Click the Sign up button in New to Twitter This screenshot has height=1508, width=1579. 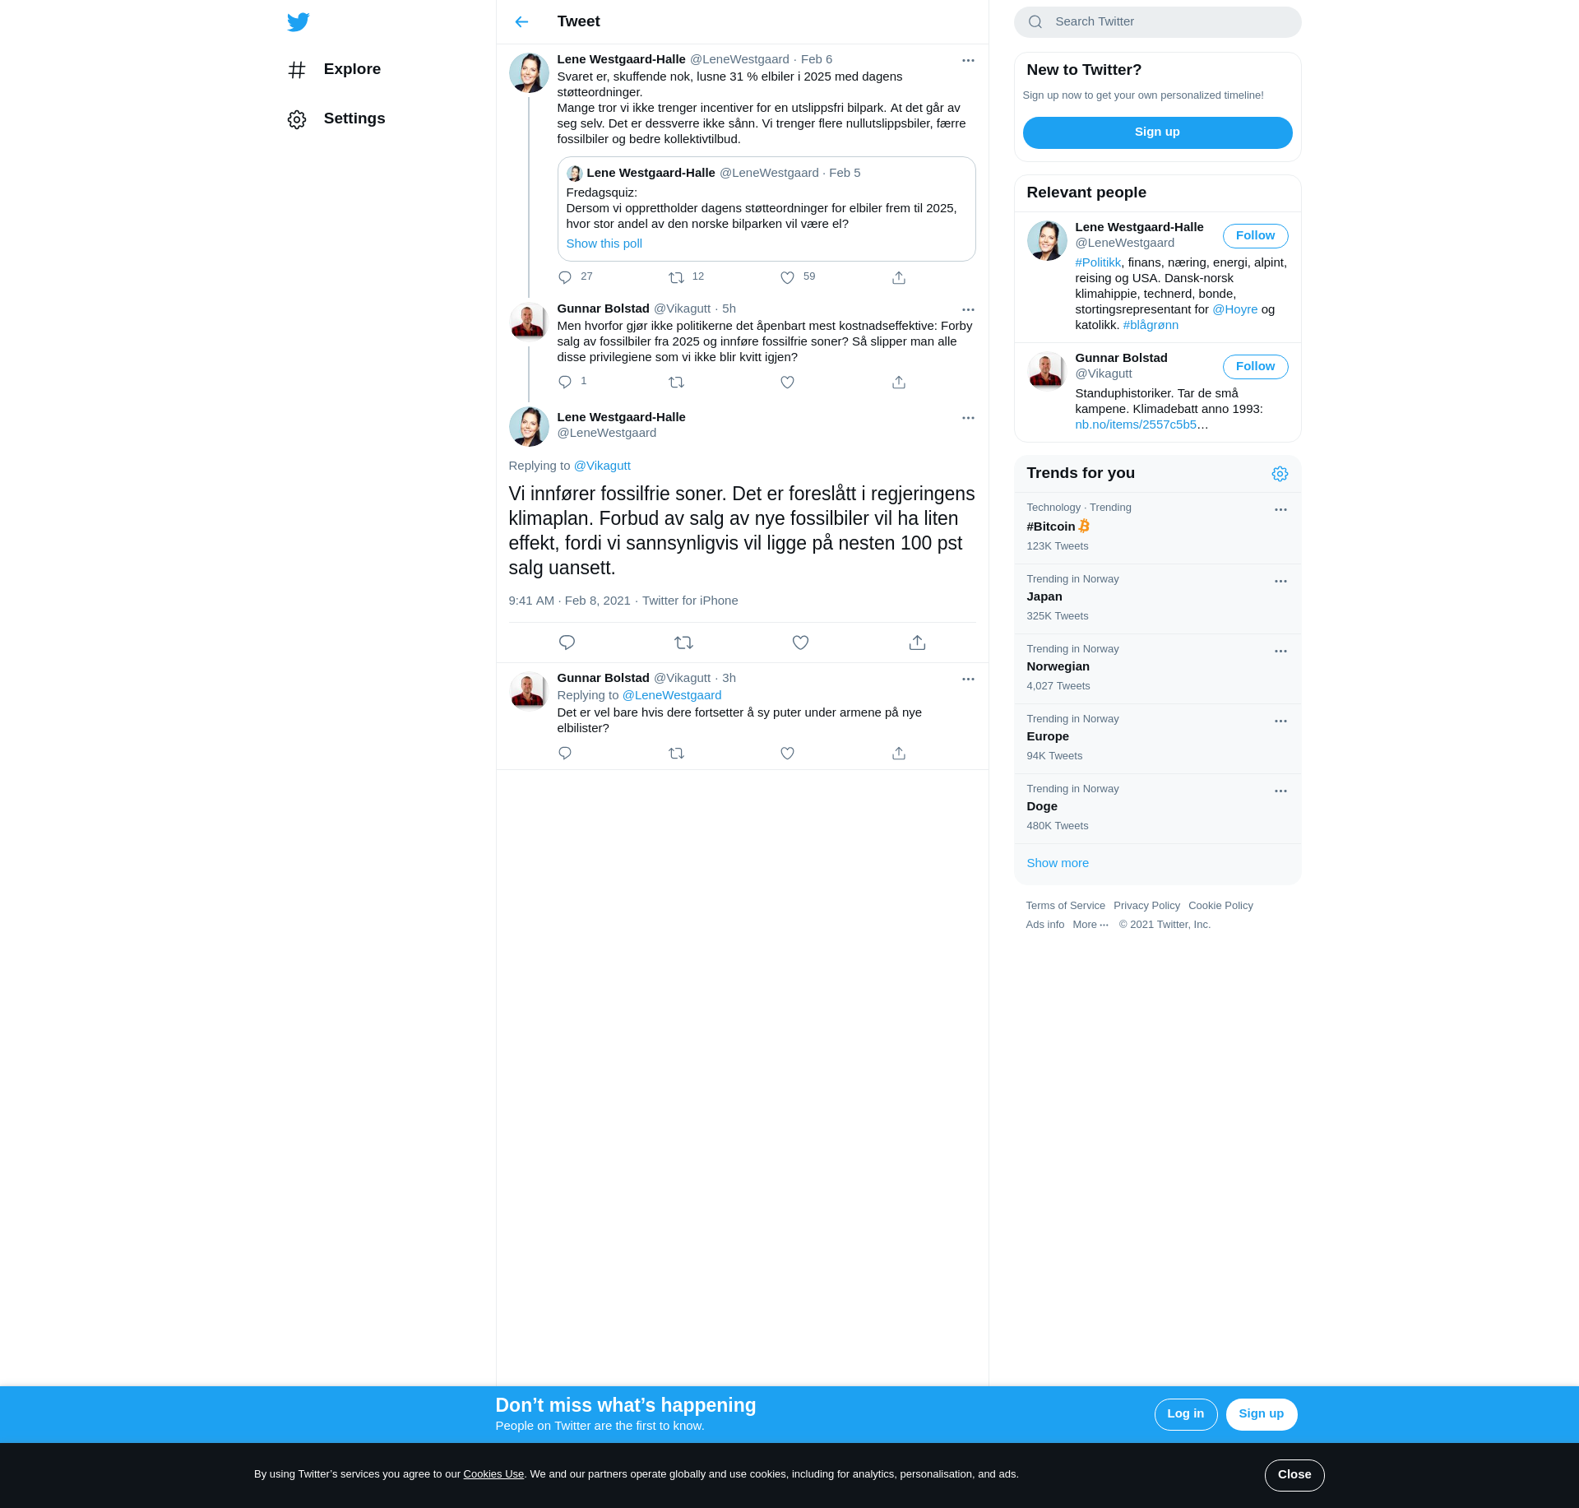click(1157, 132)
